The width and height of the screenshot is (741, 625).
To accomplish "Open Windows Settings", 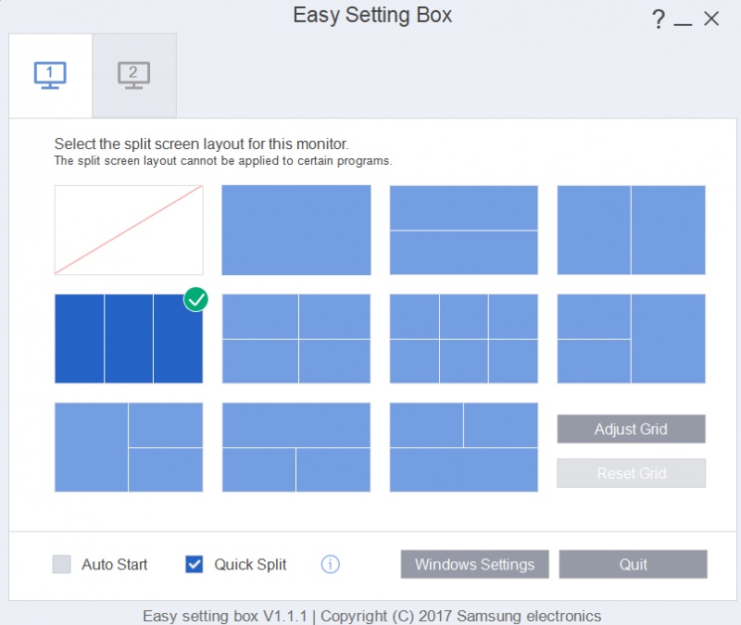I will pos(474,564).
